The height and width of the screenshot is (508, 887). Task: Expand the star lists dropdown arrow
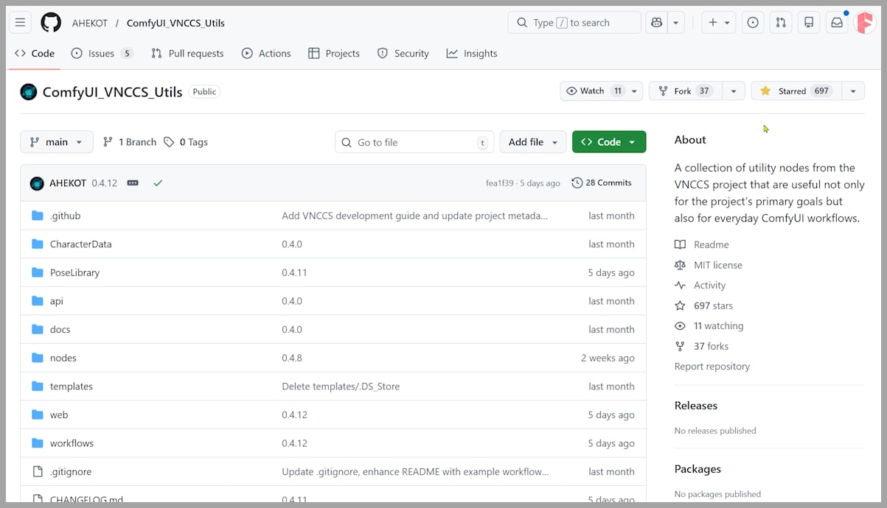[x=853, y=91]
